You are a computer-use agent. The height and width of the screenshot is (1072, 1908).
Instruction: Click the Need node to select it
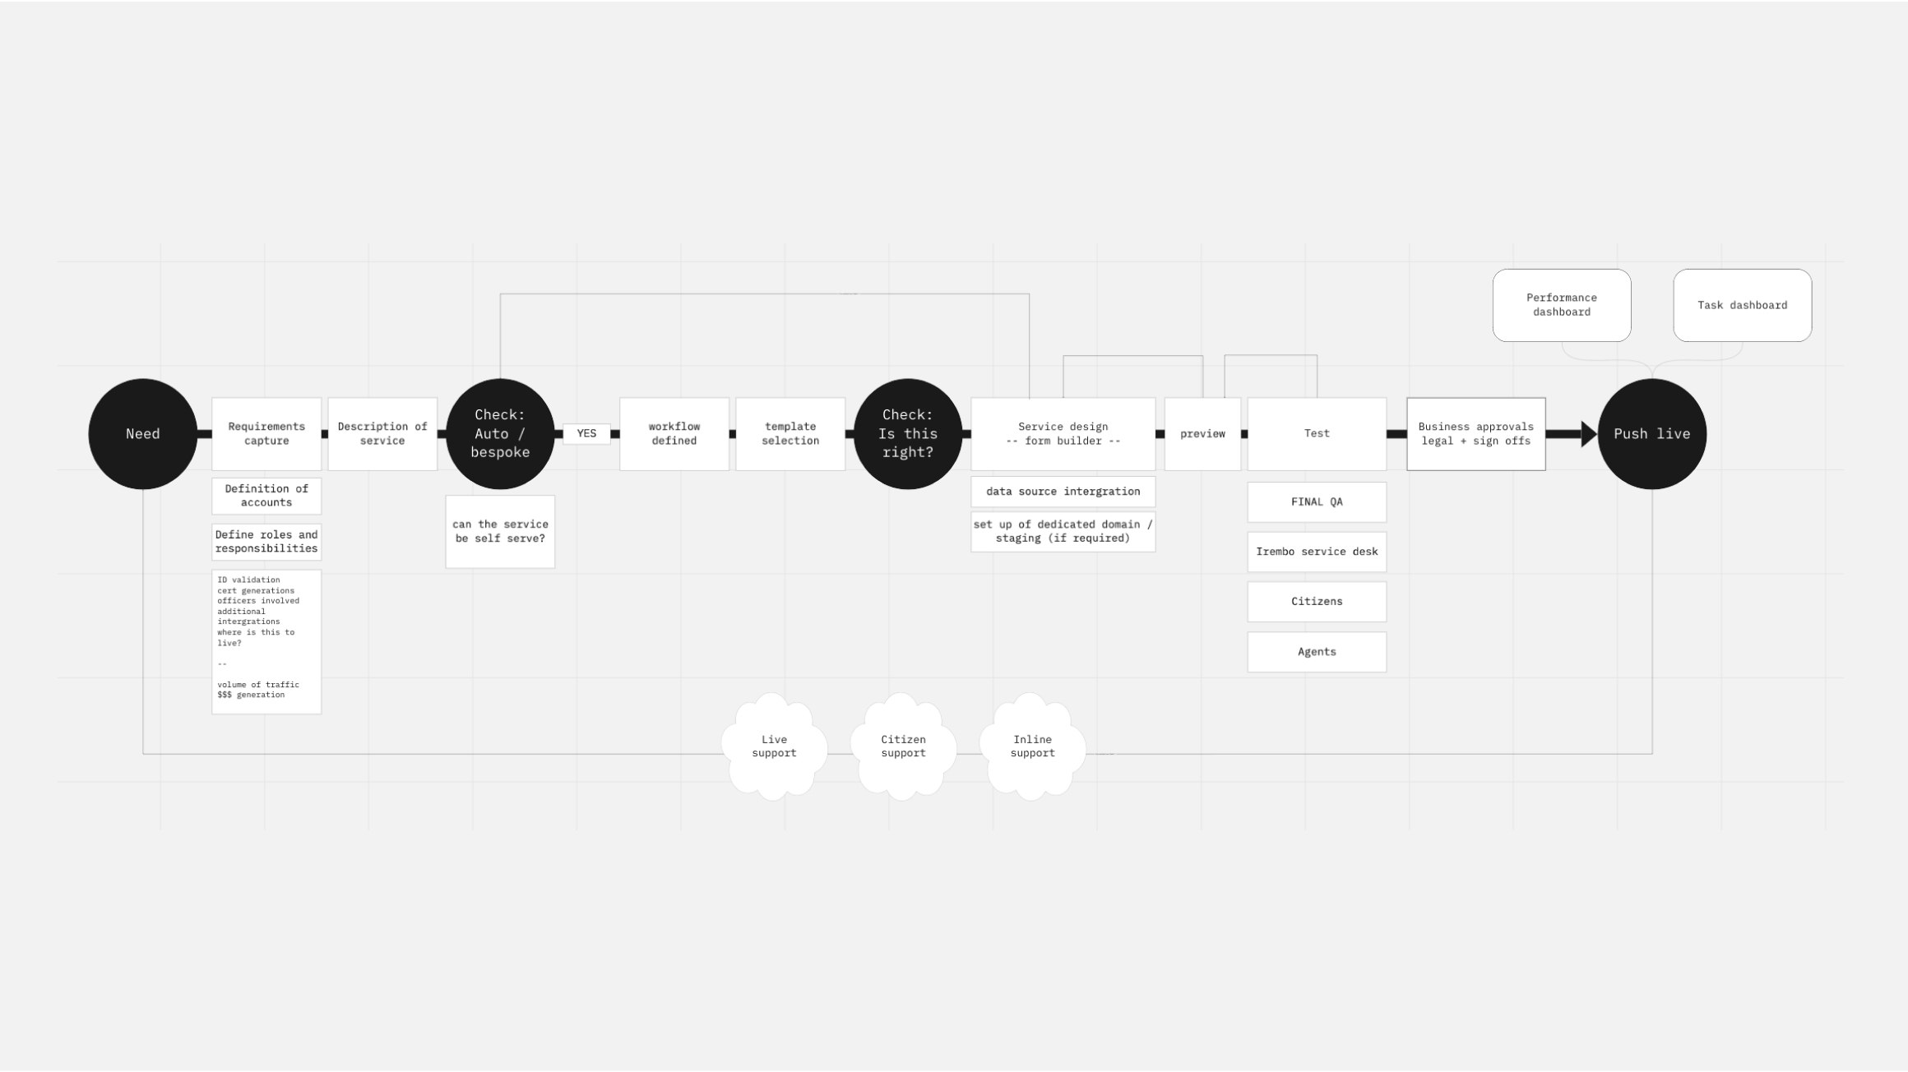pyautogui.click(x=140, y=434)
